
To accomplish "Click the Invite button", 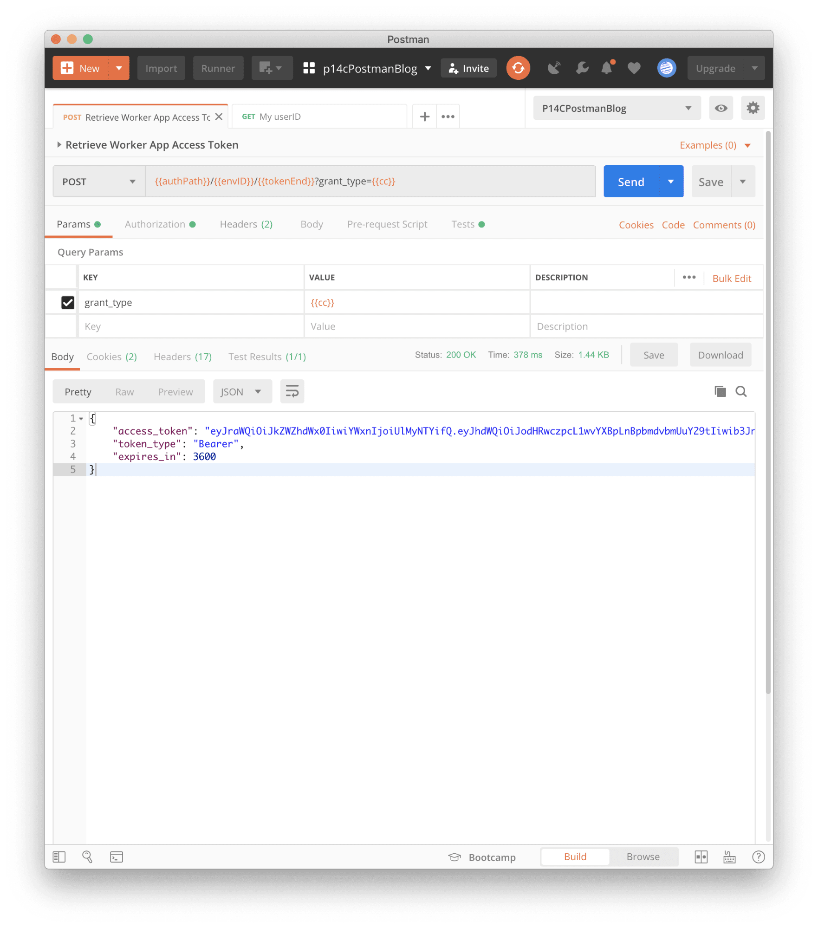I will 469,68.
